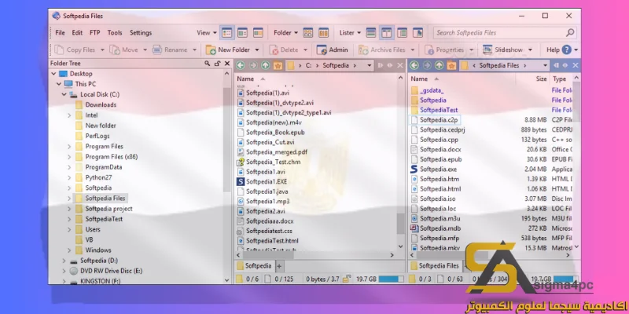Click the Copy Files button
This screenshot has height=314, width=629.
tap(75, 49)
